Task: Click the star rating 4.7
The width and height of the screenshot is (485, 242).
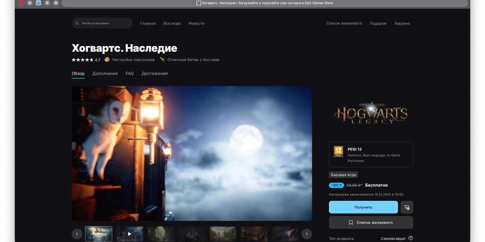Action: click(x=86, y=60)
